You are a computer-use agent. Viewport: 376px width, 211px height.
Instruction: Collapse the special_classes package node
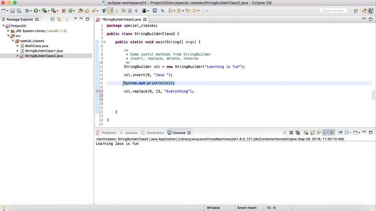pyautogui.click(x=13, y=40)
